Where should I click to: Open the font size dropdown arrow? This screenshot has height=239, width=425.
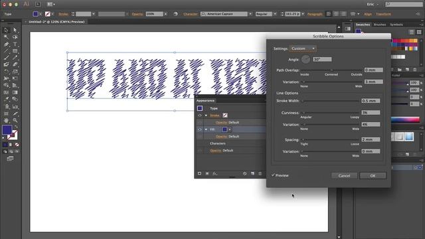pyautogui.click(x=303, y=14)
